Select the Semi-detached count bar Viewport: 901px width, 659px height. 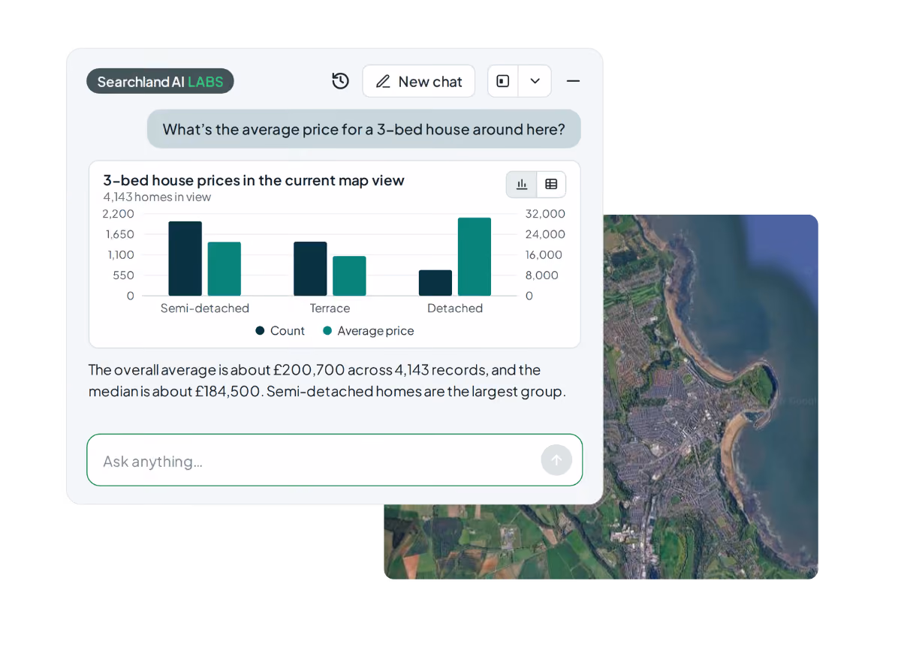185,258
